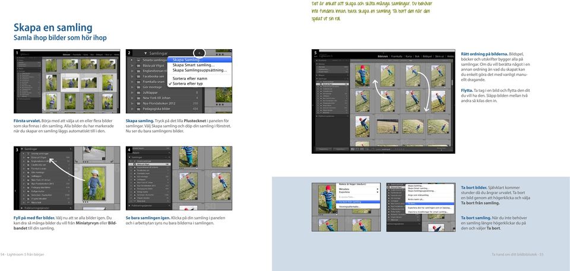Choose Ändra namn på... menu entry
Viewport: 570px width, 271px height.
[x=416, y=199]
